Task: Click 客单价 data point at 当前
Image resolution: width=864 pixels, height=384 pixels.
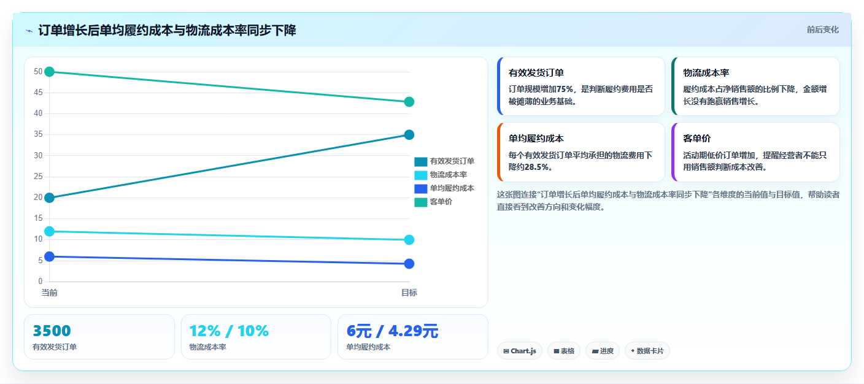Action: tap(50, 72)
